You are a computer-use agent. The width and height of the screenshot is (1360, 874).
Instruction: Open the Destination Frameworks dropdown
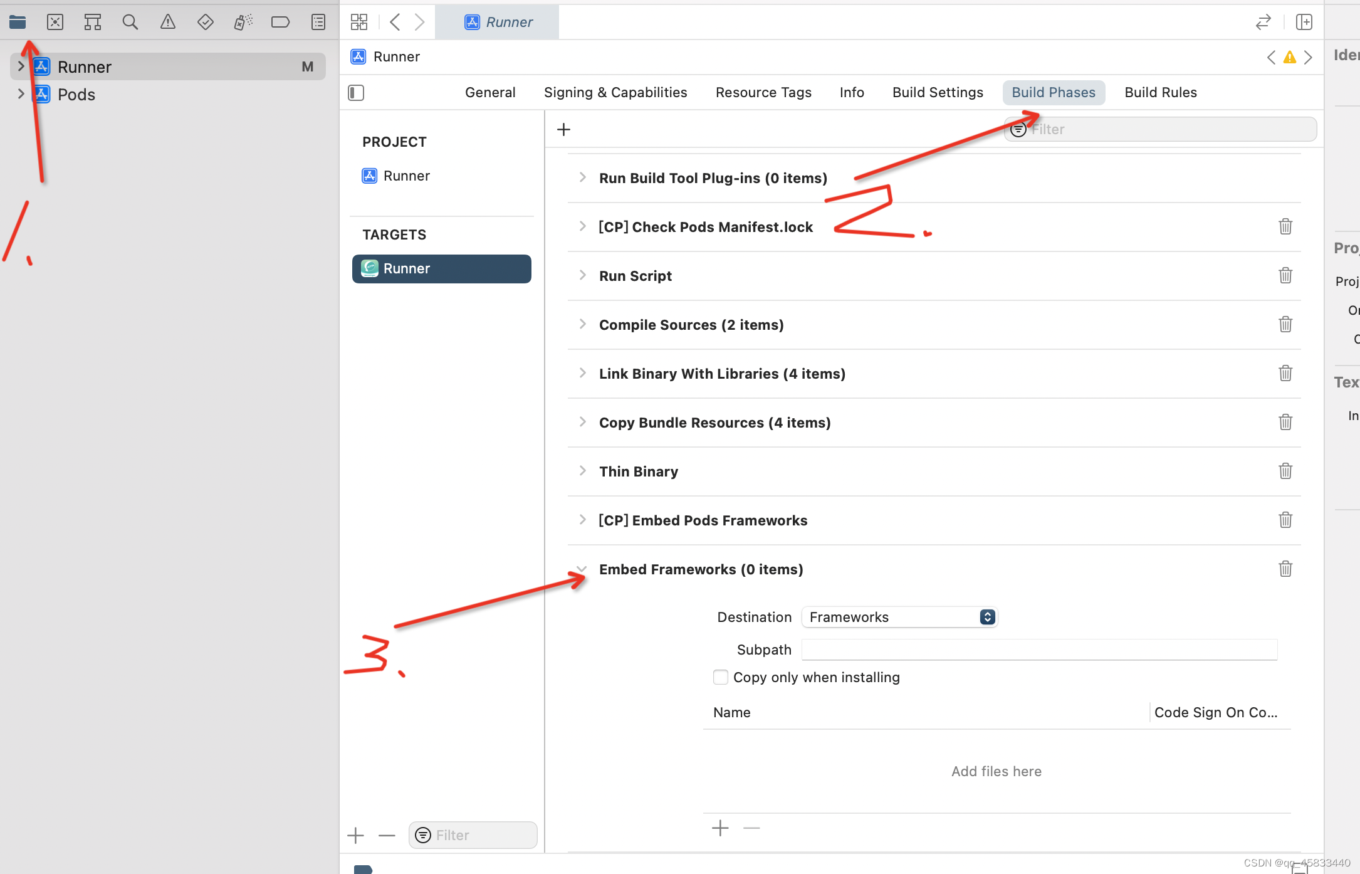coord(899,617)
